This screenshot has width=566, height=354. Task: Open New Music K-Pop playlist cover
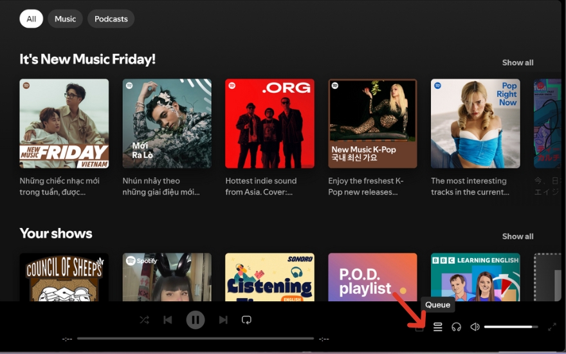[x=372, y=124]
